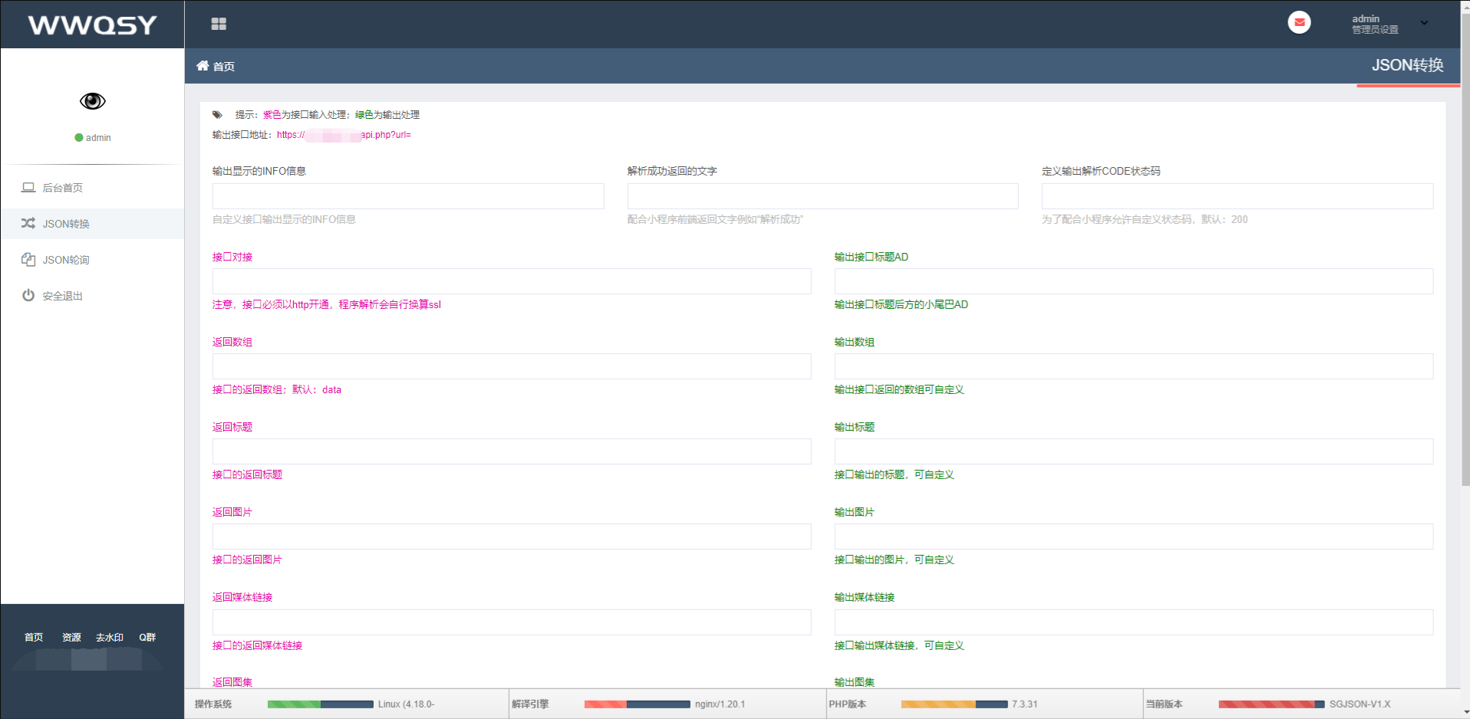Screen dimensions: 1470x719
Task: Click the envelope notification icon
Action: [1299, 22]
